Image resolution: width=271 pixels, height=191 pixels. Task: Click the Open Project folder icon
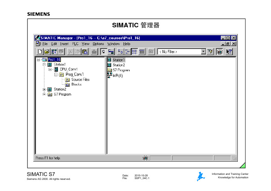47,52
